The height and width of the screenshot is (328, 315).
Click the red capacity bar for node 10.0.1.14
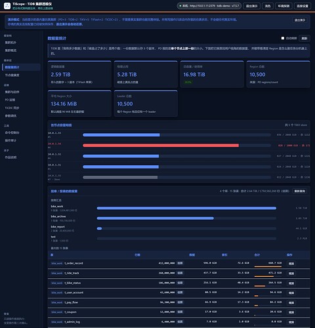(161, 146)
